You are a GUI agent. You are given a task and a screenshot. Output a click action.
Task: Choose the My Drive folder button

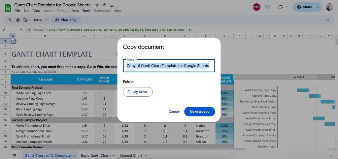click(x=138, y=92)
